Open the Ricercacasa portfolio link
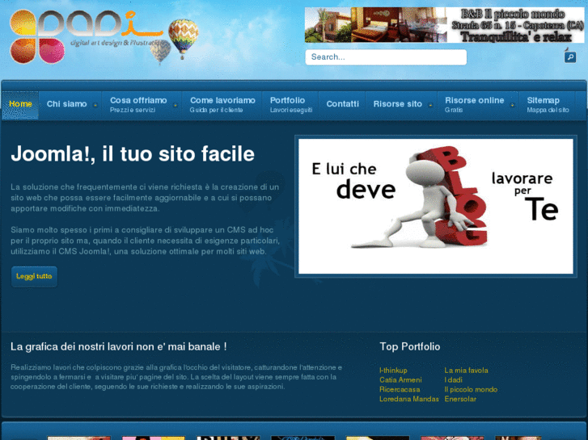The height and width of the screenshot is (440, 588). tap(400, 389)
